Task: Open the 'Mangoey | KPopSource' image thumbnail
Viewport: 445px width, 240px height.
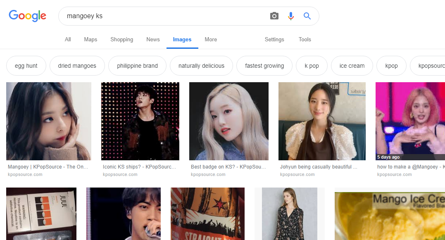Action: [49, 121]
